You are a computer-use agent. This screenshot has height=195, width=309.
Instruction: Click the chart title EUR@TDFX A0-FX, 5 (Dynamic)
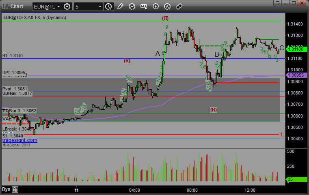pyautogui.click(x=35, y=17)
